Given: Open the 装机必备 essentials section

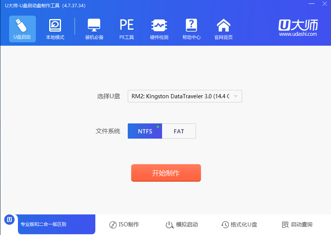Looking at the screenshot, I should 94,29.
